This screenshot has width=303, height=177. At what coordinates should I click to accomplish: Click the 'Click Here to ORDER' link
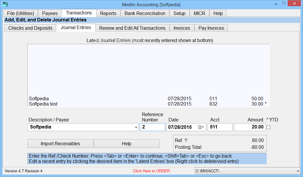point(151,171)
